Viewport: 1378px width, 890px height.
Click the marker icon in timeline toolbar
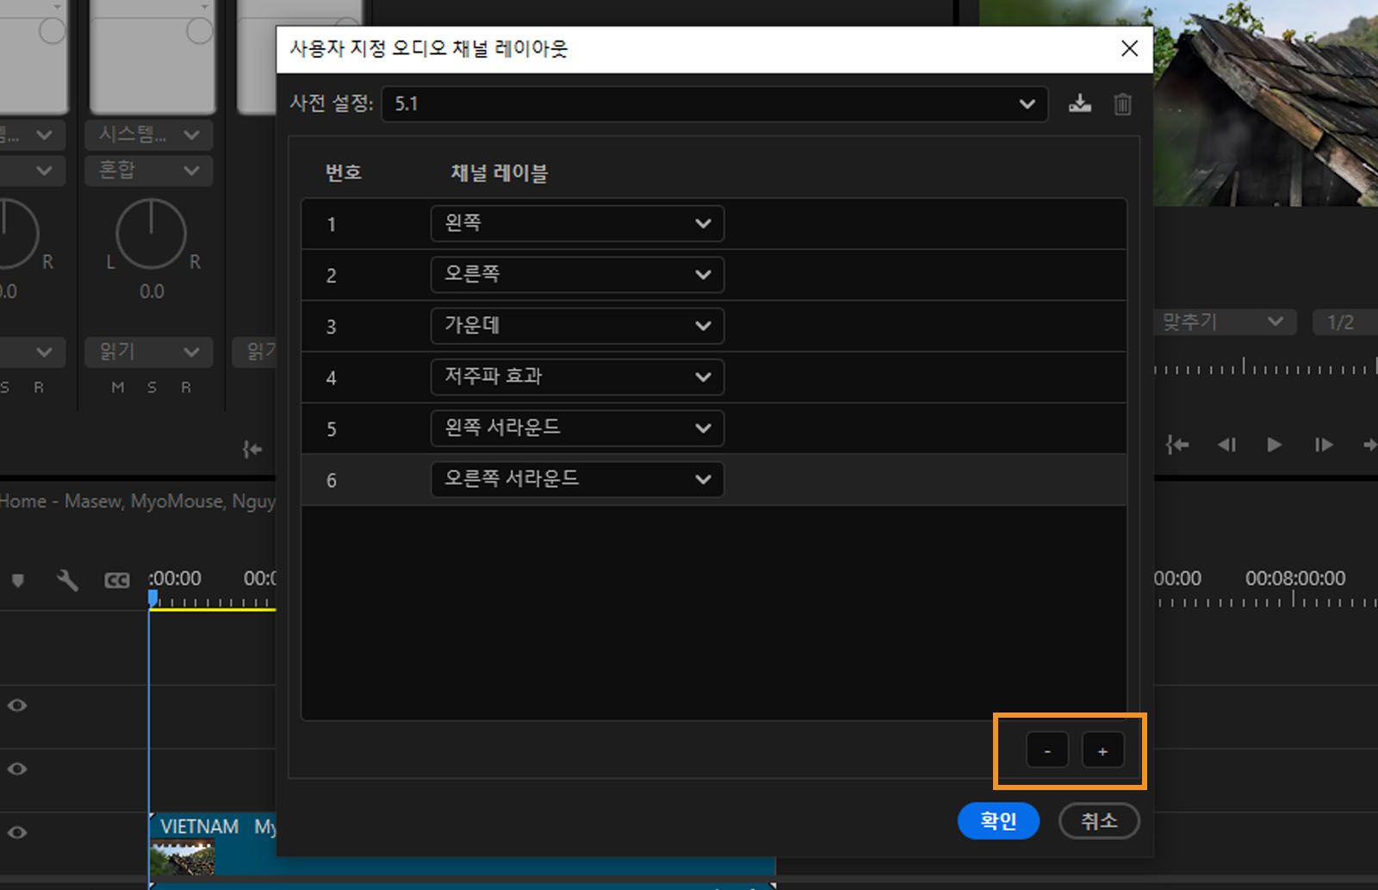17,581
